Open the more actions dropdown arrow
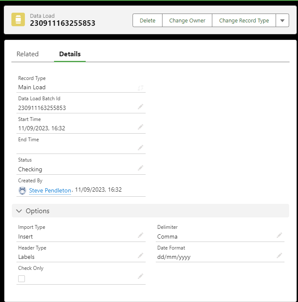Screen dimensions: 298x302 (x=282, y=20)
